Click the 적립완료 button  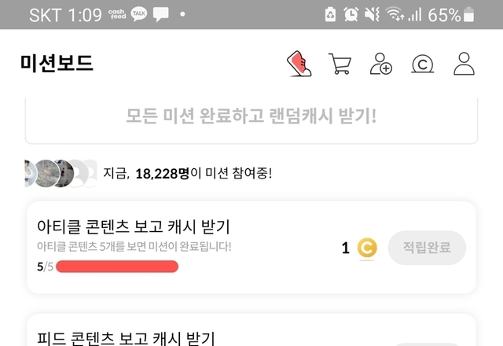[x=427, y=248]
